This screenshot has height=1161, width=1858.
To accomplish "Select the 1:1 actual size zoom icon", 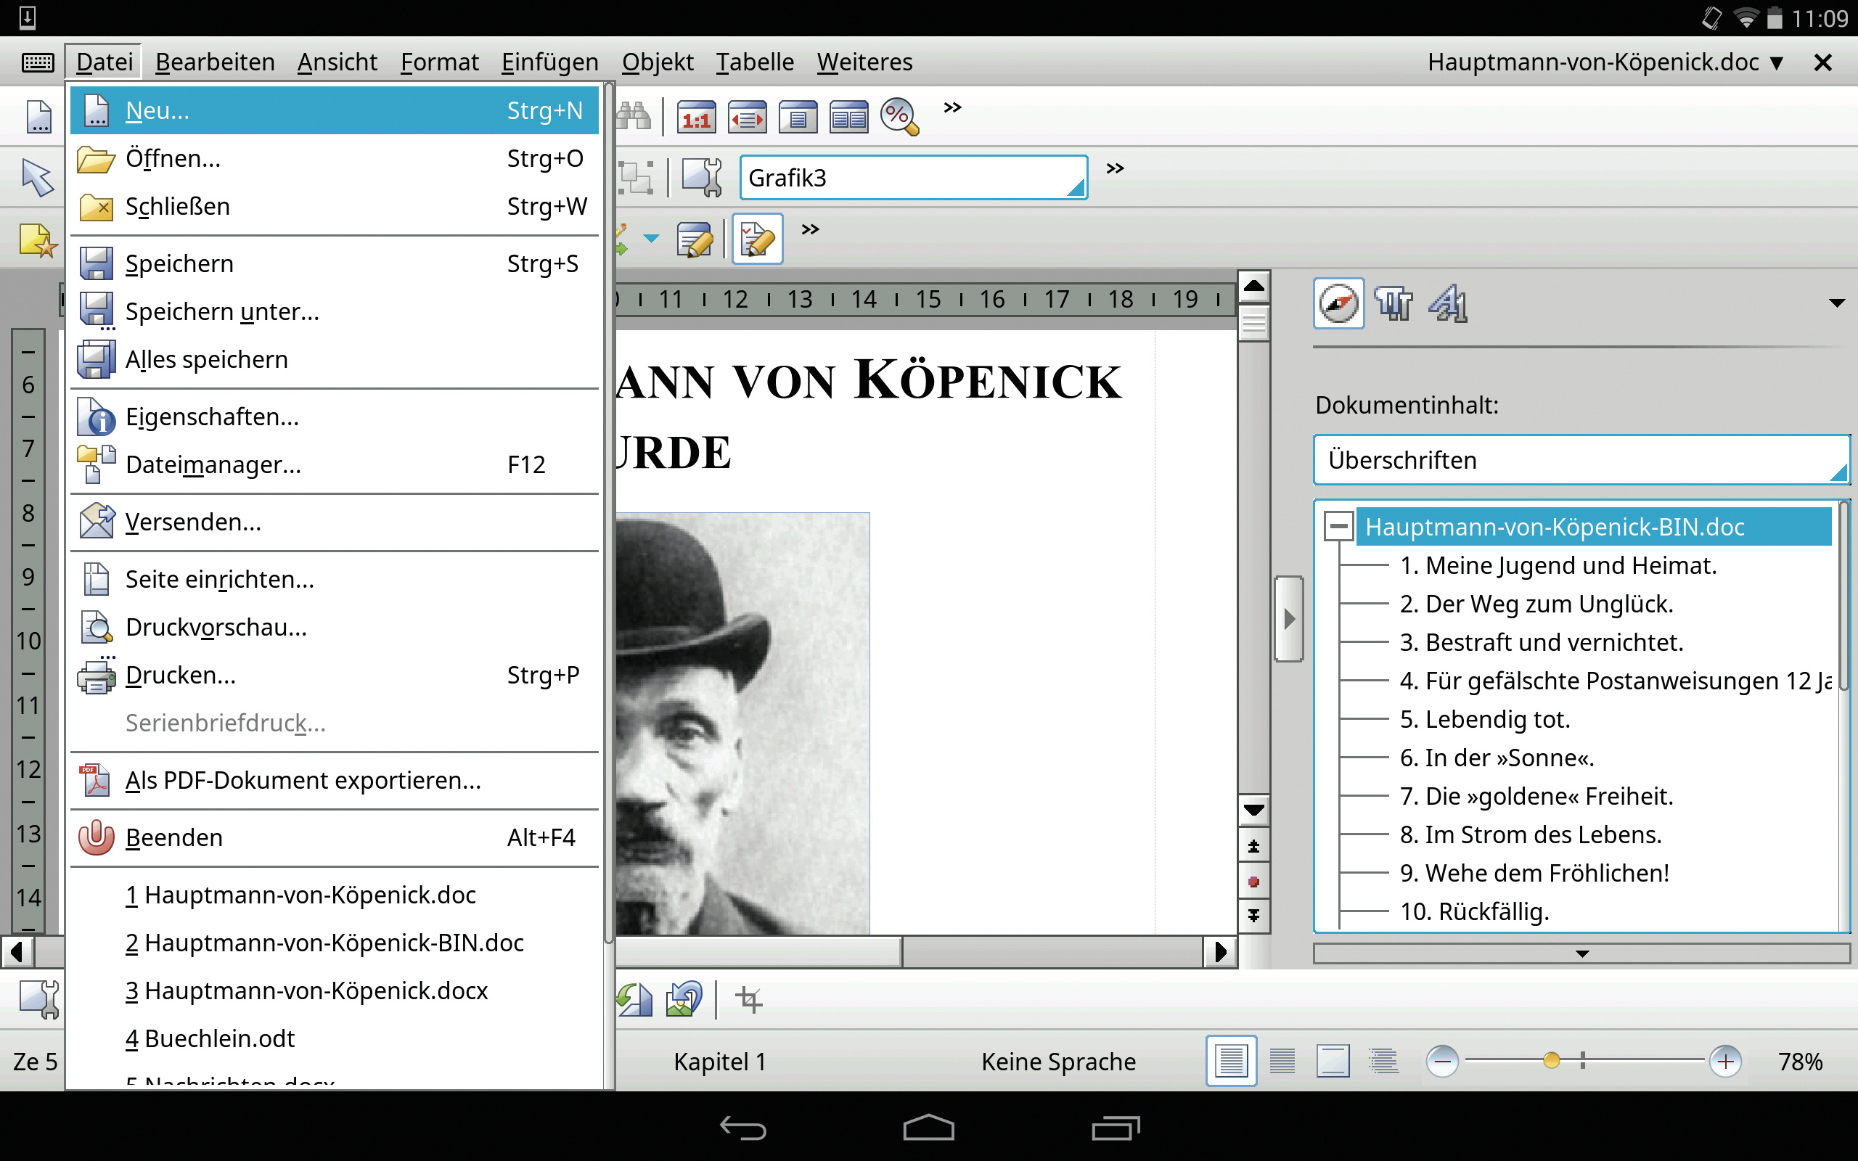I will coord(695,118).
